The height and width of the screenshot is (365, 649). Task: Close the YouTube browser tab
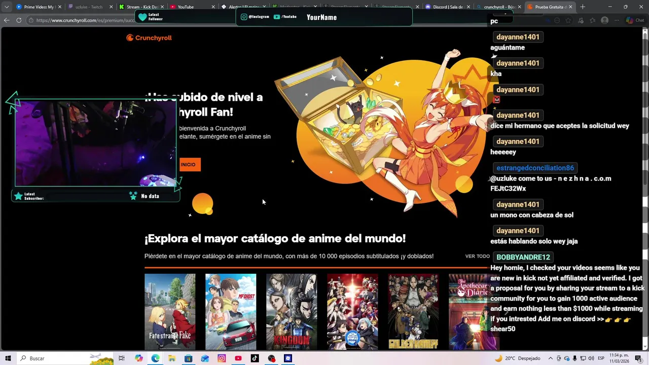pos(213,7)
